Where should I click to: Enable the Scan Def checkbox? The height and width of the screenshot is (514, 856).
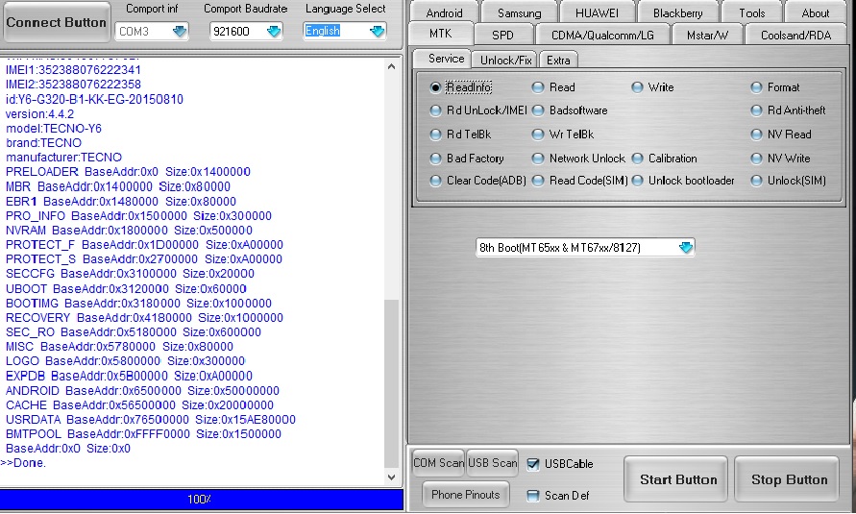click(533, 496)
